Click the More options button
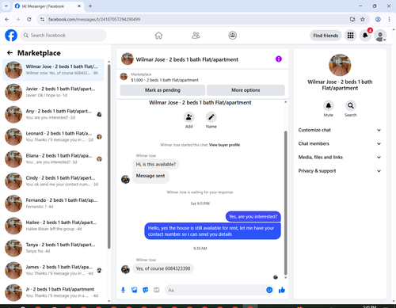This screenshot has height=308, width=396. 246,90
